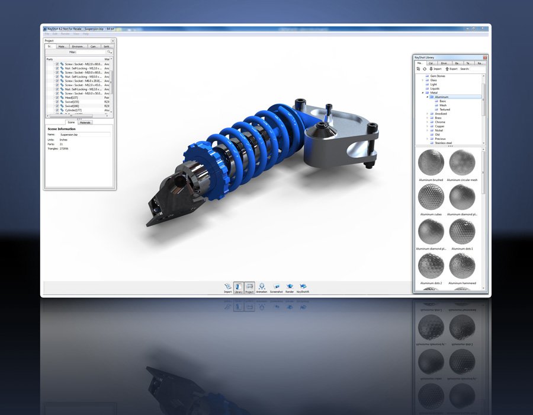533x415 pixels.
Task: Expand the Nickel folder
Action: (x=427, y=130)
